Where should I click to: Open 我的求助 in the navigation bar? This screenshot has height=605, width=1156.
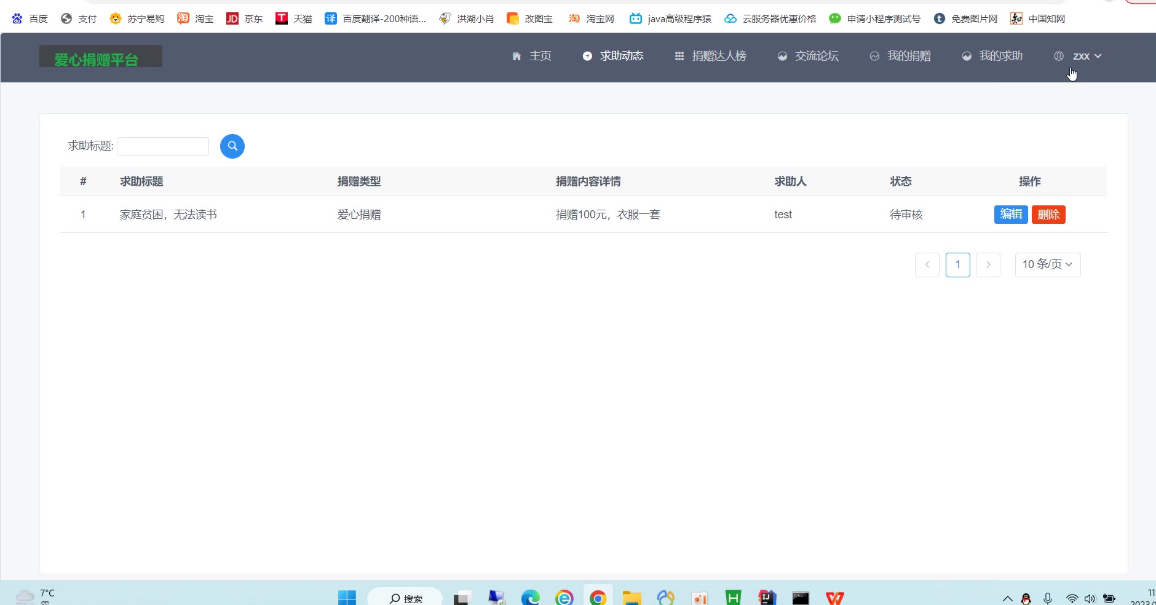992,56
